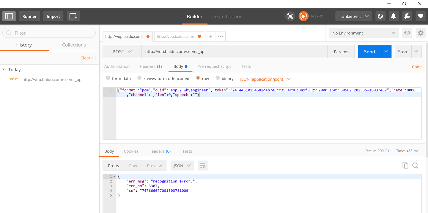428x213 pixels.
Task: Toggle line wrap in response
Action: coord(202,166)
